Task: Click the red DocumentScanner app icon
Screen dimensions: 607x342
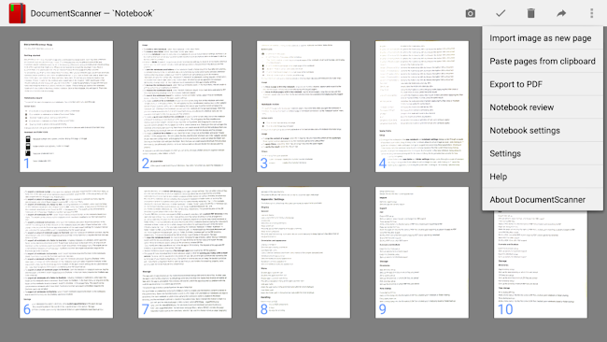Action: [x=17, y=13]
